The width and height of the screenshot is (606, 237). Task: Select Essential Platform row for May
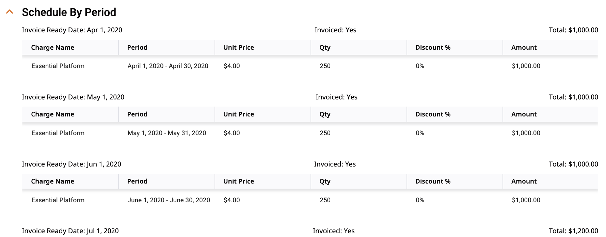tap(310, 133)
